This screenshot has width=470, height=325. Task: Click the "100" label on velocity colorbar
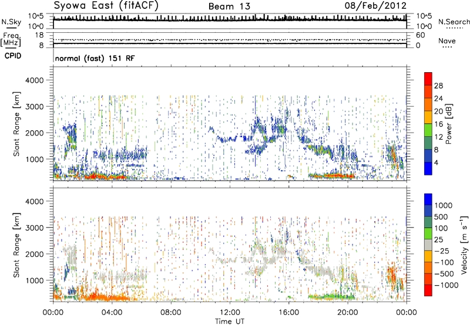tap(441, 228)
